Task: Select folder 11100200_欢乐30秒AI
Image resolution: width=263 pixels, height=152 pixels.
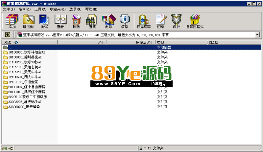Action: coord(22,62)
